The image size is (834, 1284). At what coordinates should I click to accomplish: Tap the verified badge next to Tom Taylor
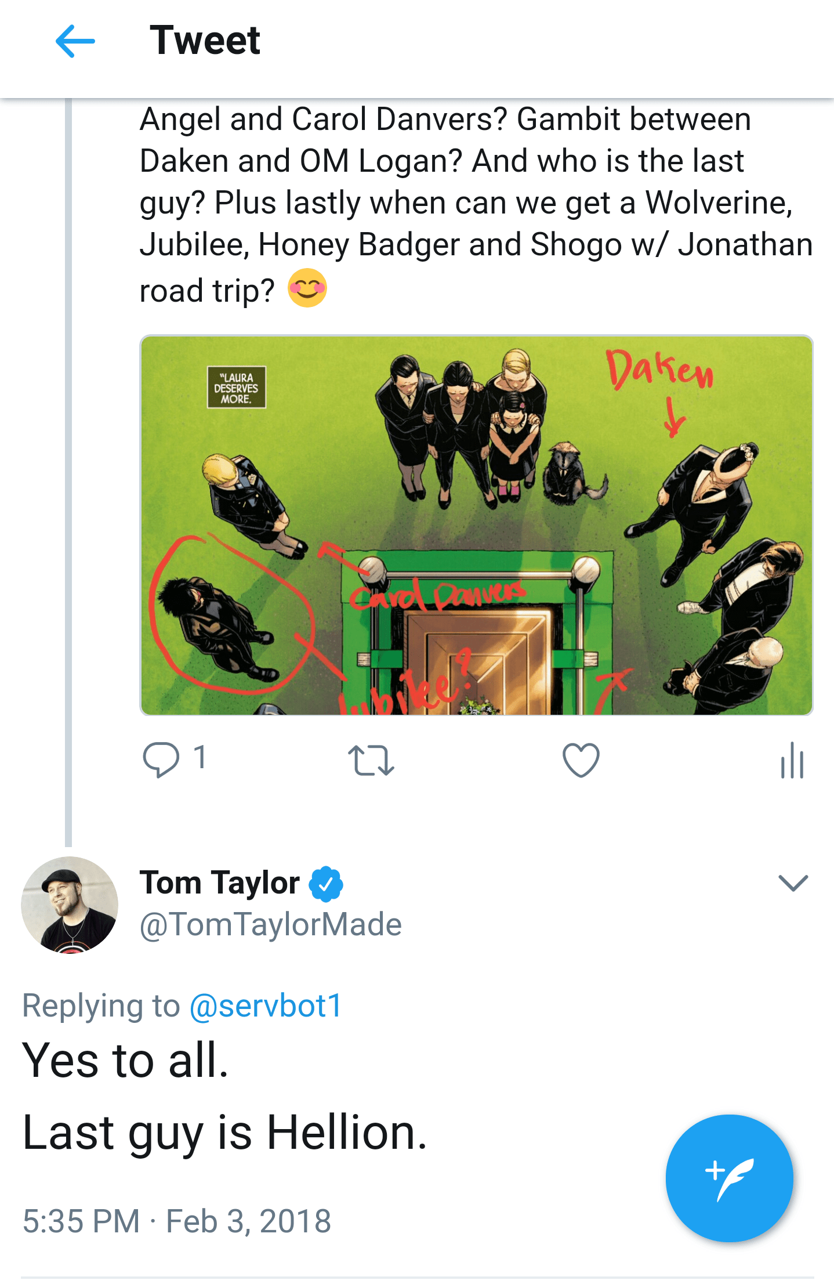326,884
